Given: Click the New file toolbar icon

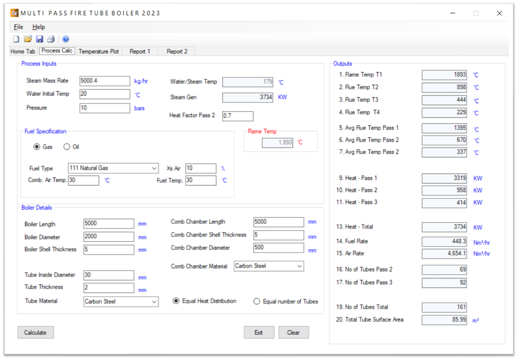Looking at the screenshot, I should (16, 39).
